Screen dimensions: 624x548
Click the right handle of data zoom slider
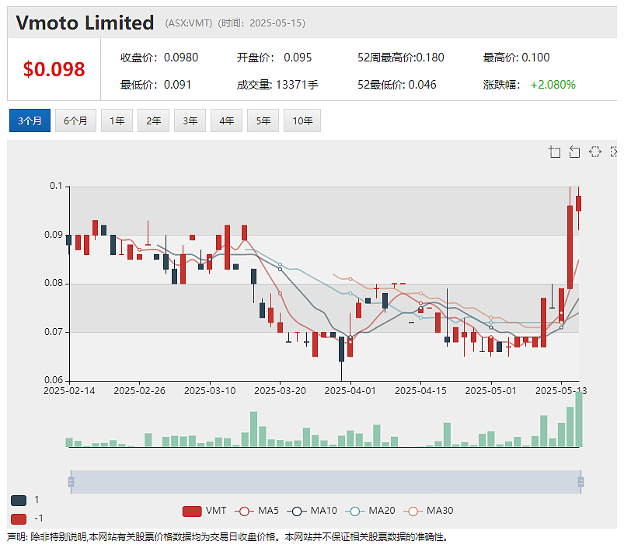[580, 482]
